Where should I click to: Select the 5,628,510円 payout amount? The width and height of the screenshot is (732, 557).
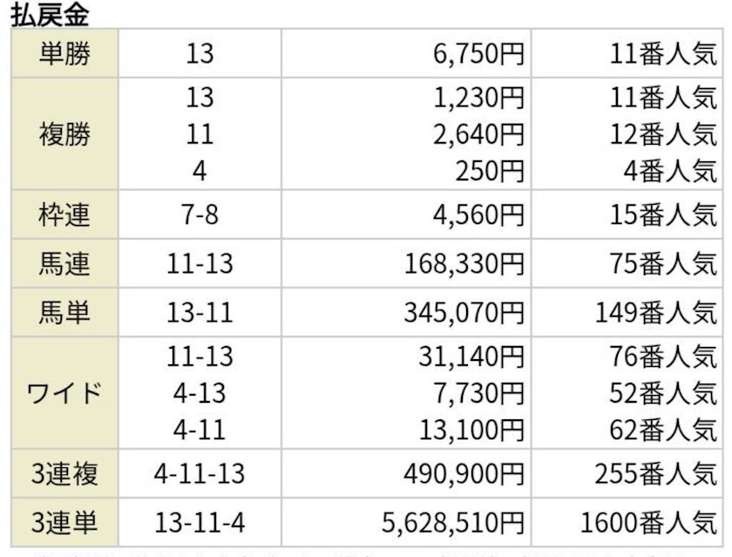(x=453, y=522)
